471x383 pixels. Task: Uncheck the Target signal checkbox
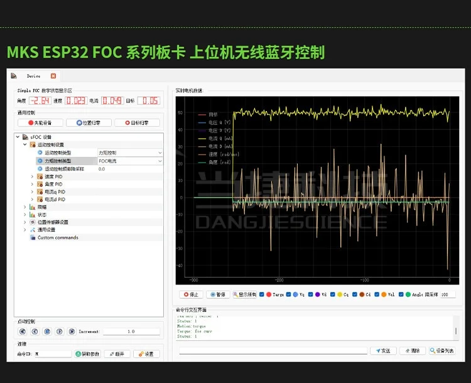click(x=262, y=294)
